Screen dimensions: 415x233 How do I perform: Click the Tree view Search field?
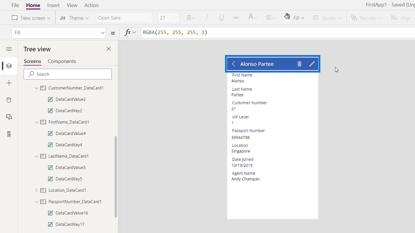68,74
